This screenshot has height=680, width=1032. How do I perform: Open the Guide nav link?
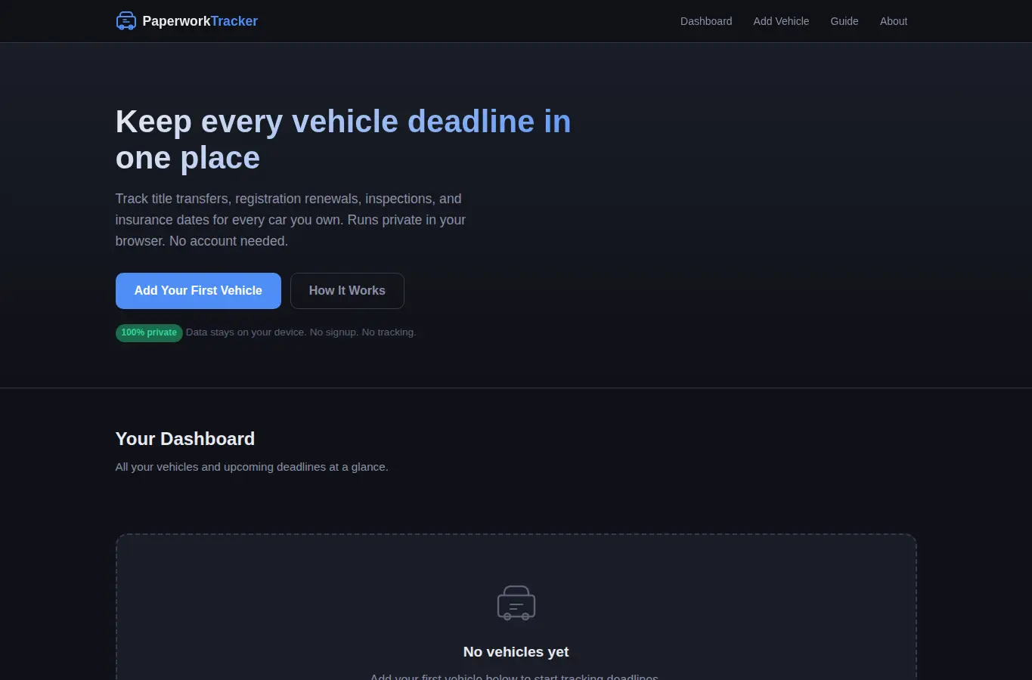(845, 21)
